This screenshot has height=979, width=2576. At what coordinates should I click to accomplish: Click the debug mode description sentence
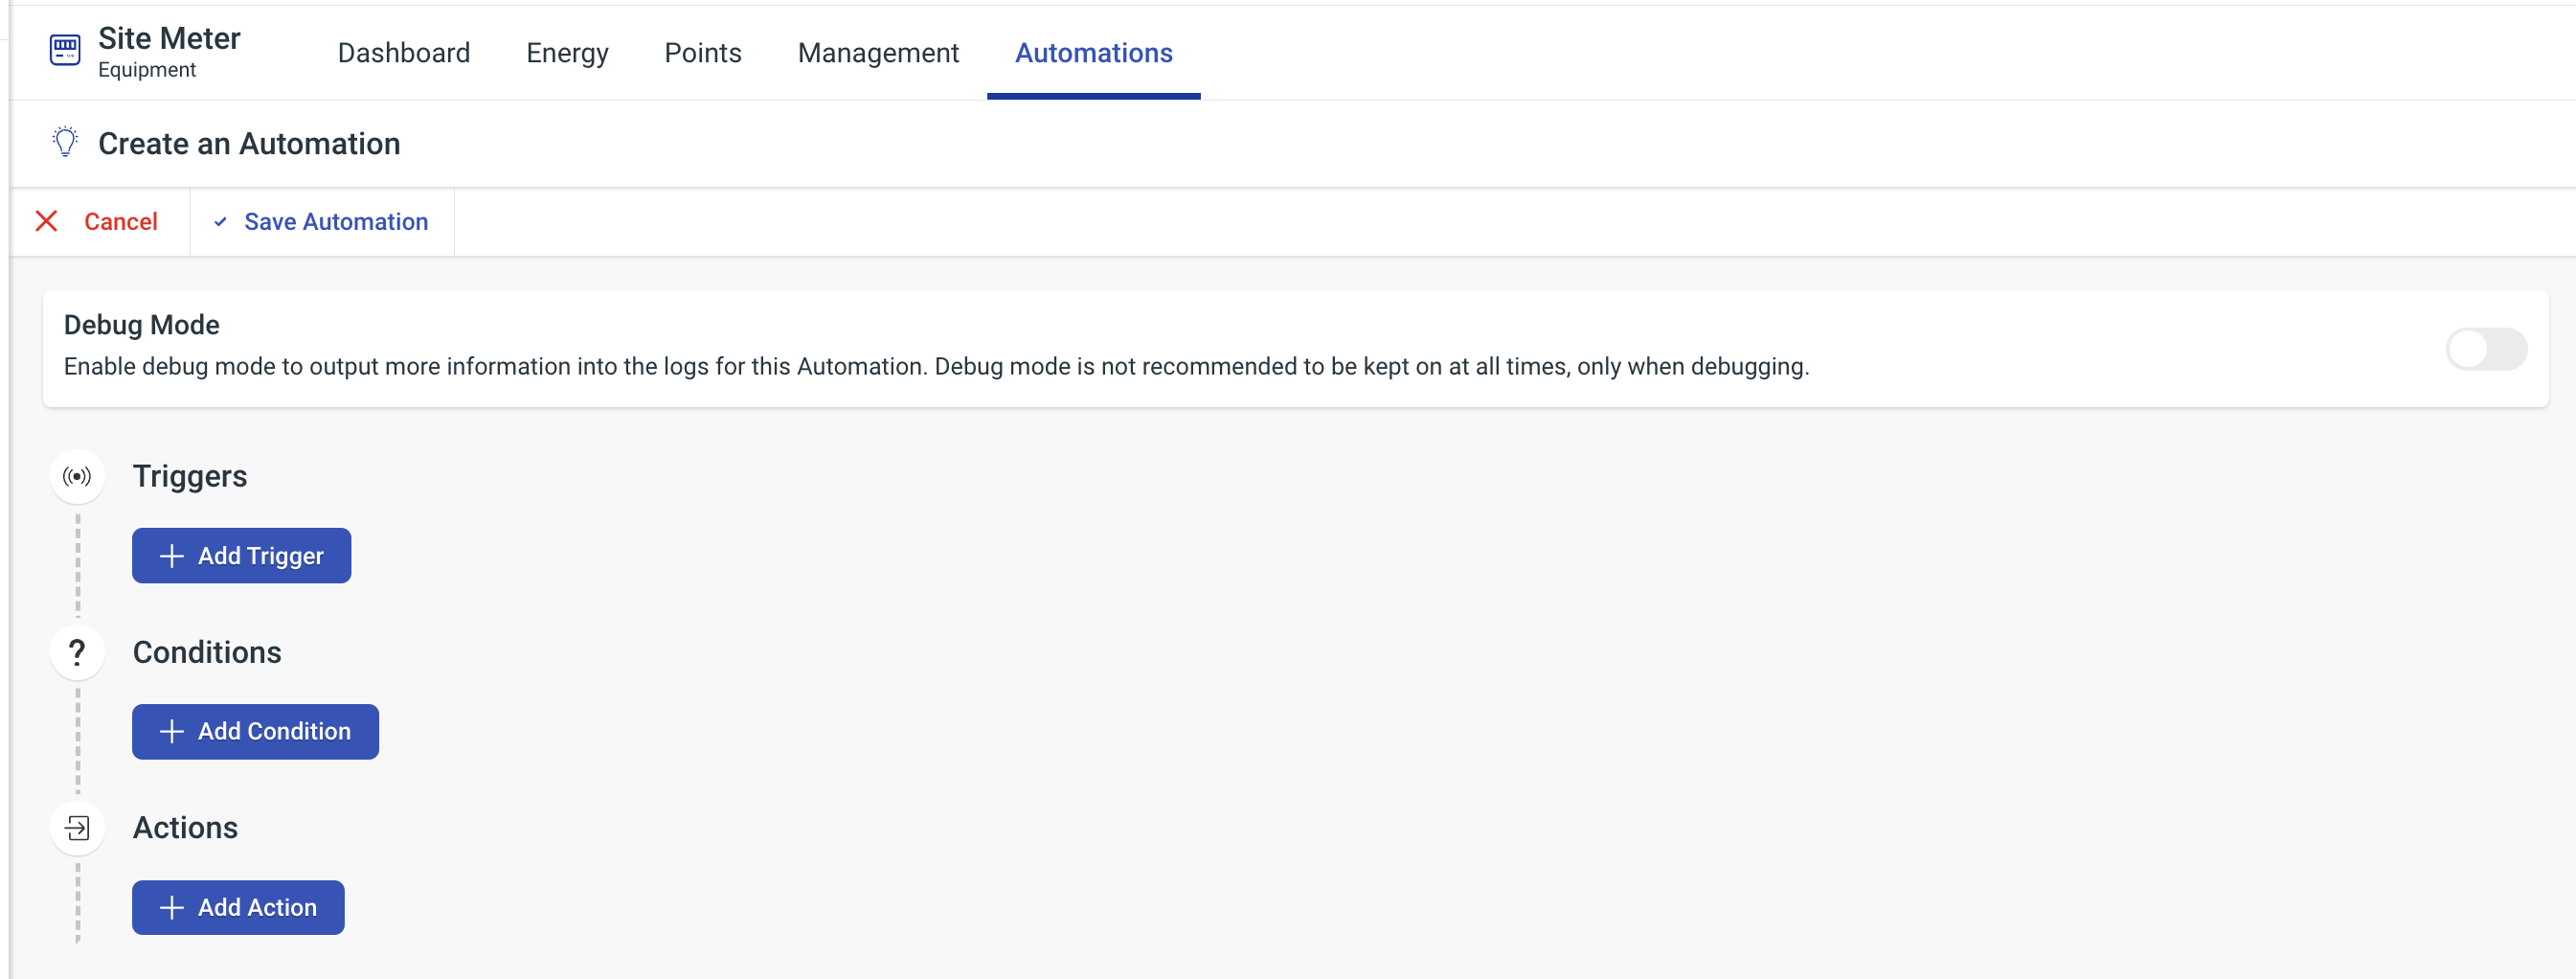(x=936, y=367)
